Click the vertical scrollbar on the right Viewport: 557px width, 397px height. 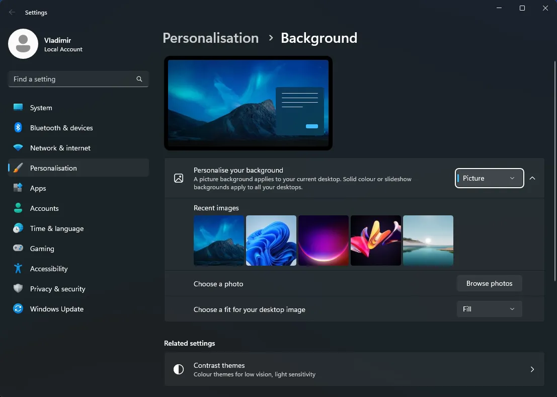(554, 171)
